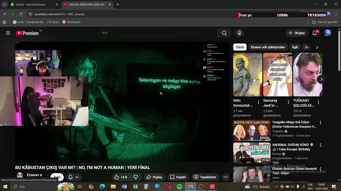Select the İlgili filter chip
341x191 pixels.
[295, 47]
